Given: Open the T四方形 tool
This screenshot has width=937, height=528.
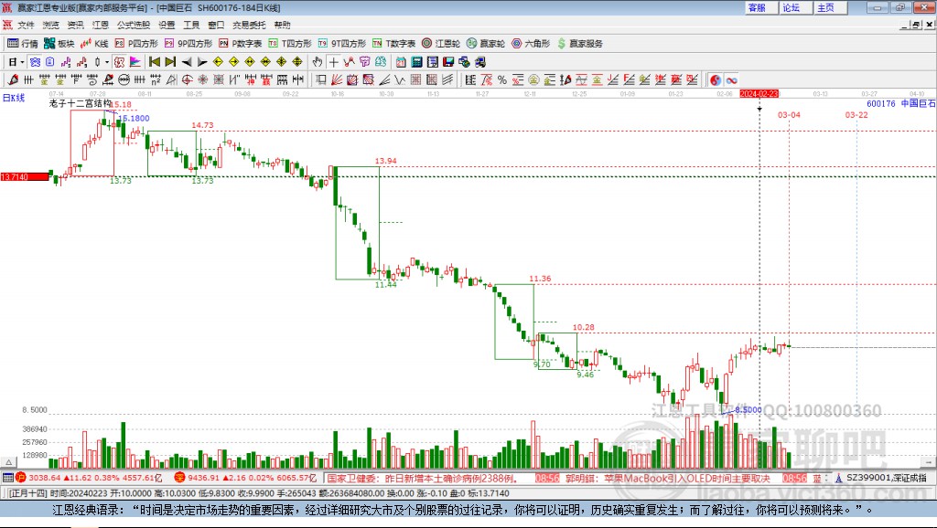Looking at the screenshot, I should [x=290, y=44].
